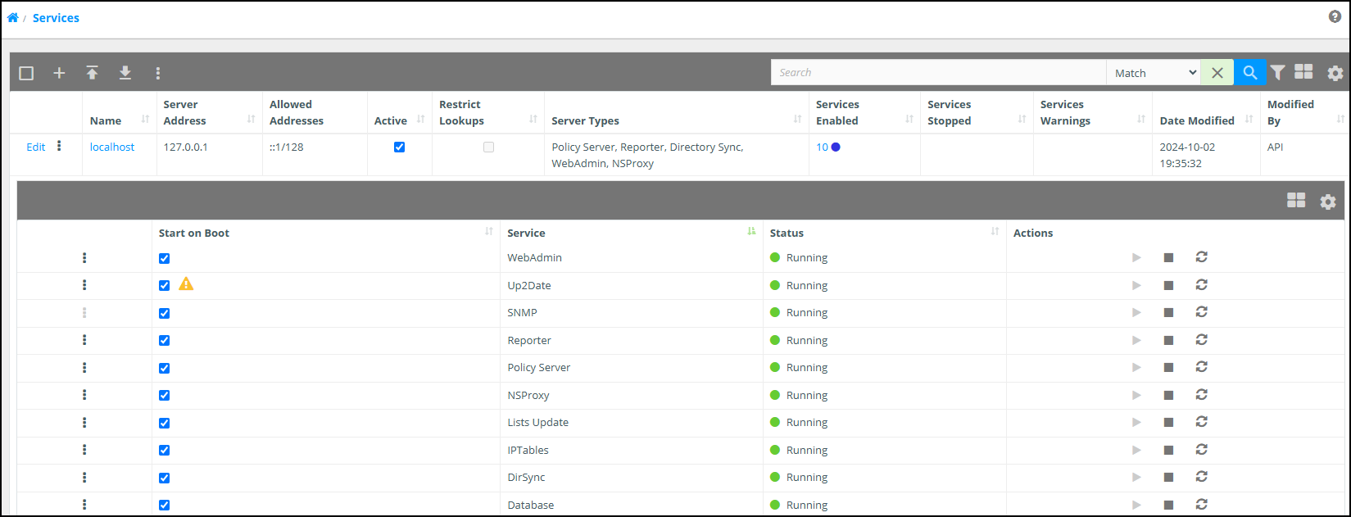This screenshot has width=1351, height=517.
Task: Restart the Policy Server service
Action: (x=1201, y=367)
